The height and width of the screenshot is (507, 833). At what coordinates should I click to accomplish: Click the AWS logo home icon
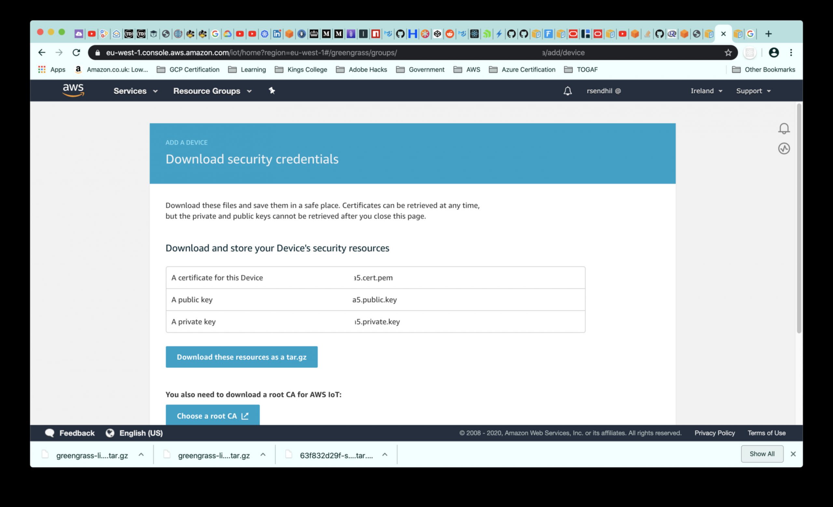point(73,90)
